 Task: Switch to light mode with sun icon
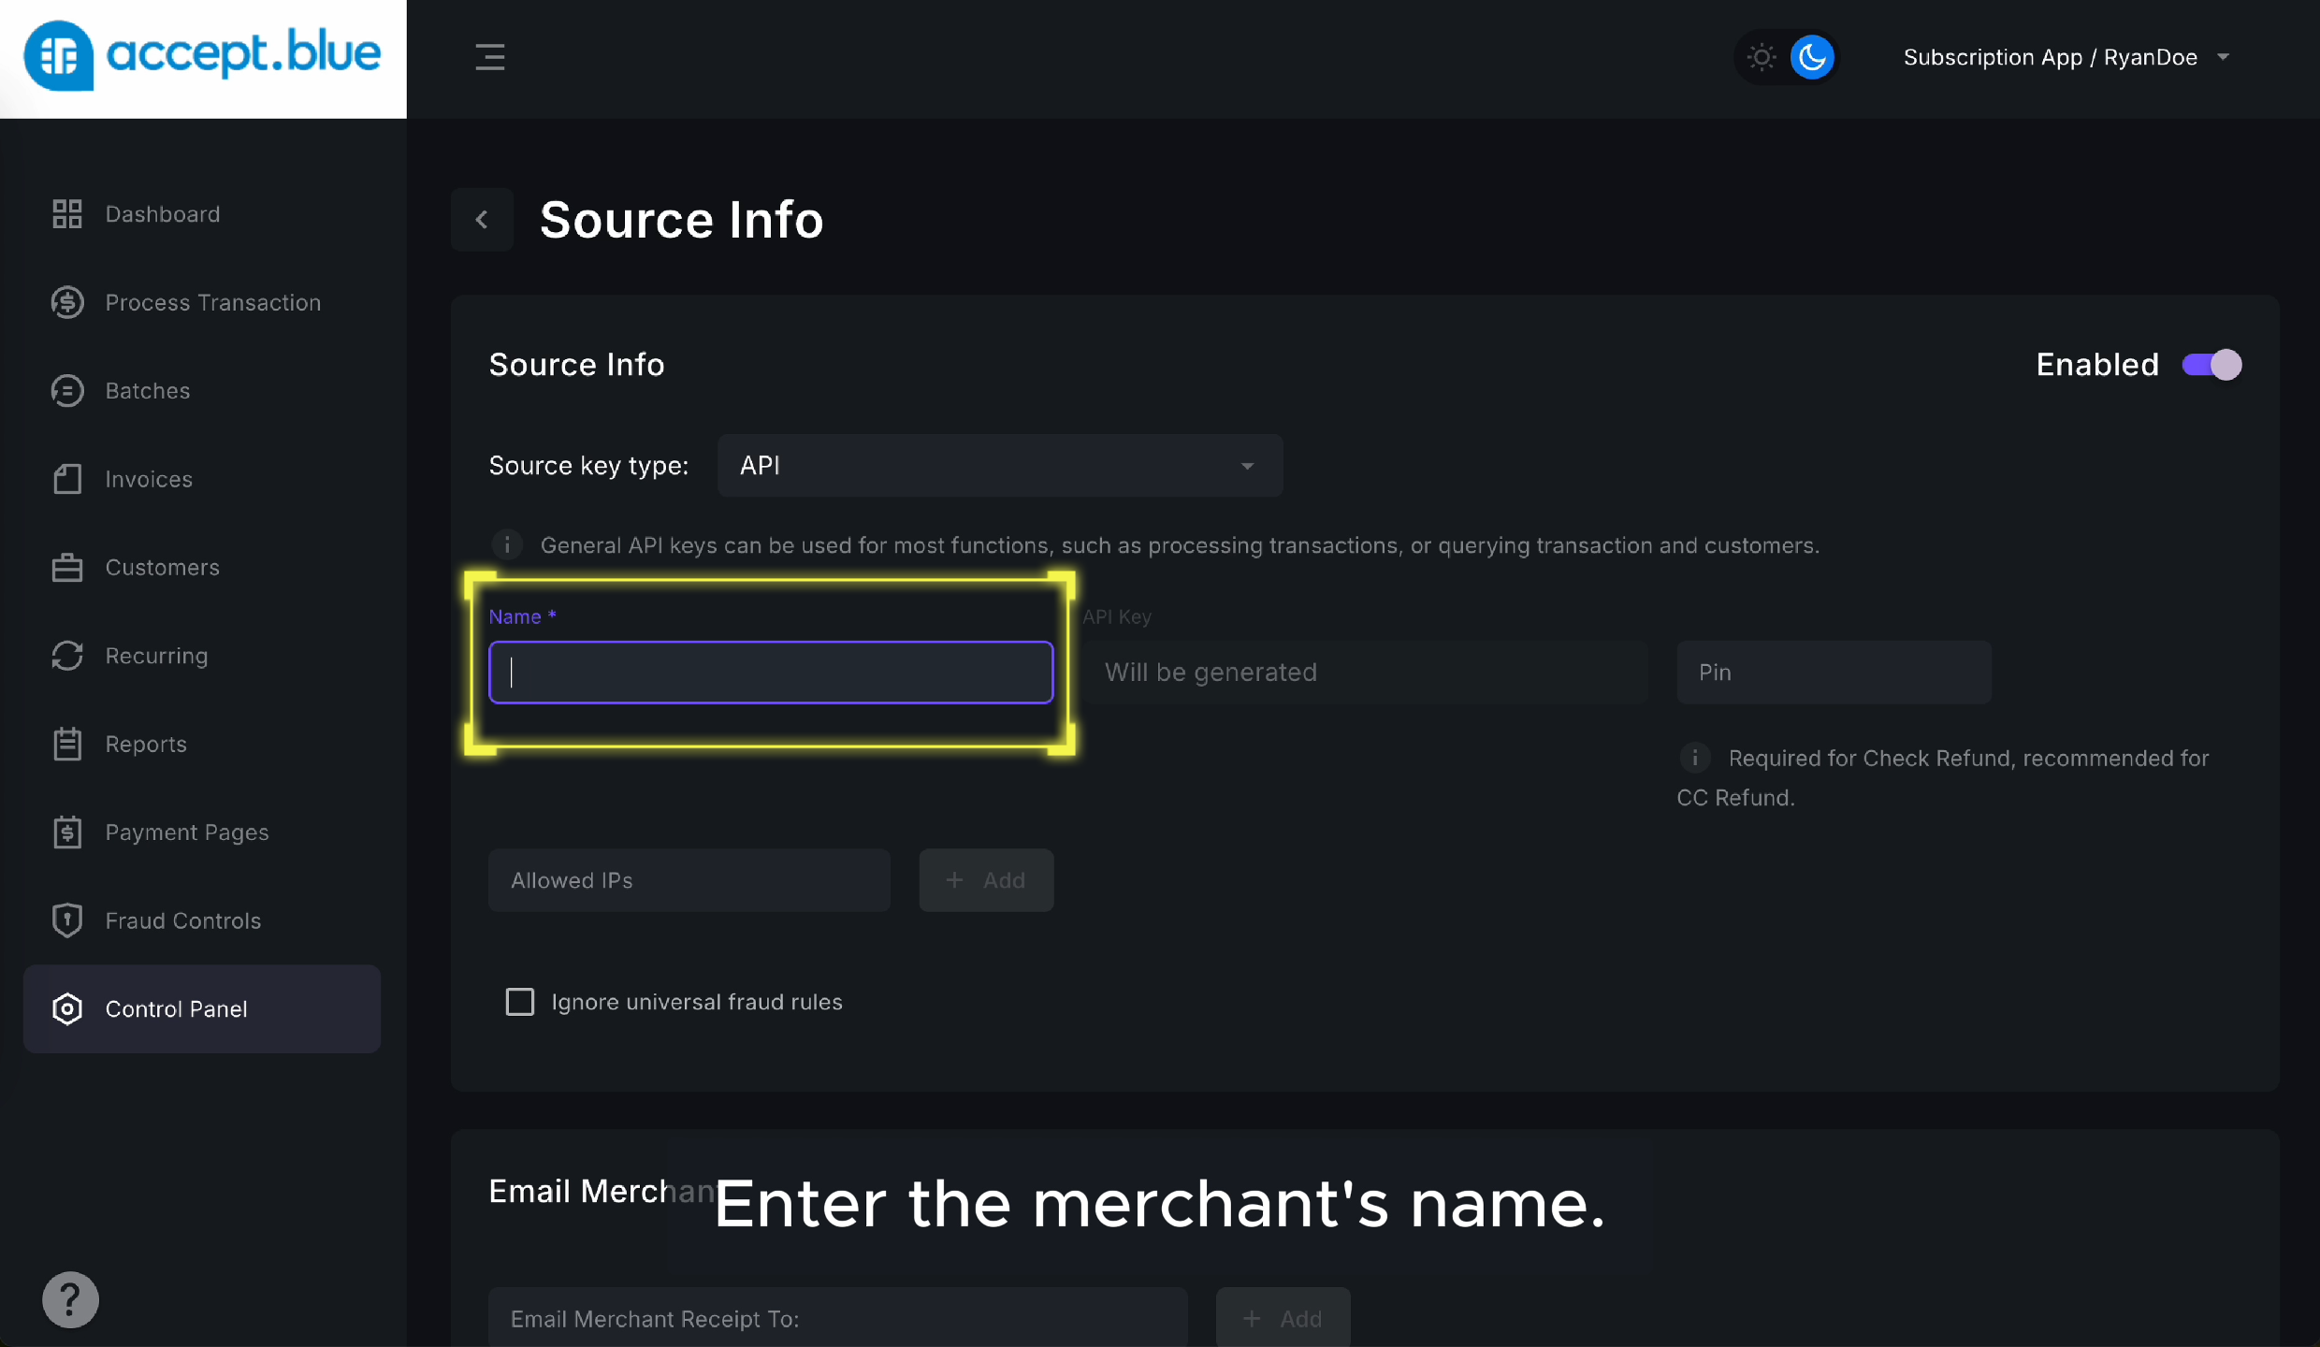point(1760,57)
